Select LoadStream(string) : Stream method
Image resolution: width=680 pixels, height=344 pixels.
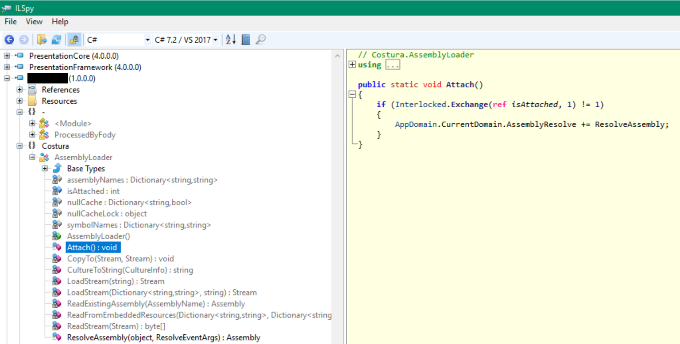pyautogui.click(x=116, y=281)
